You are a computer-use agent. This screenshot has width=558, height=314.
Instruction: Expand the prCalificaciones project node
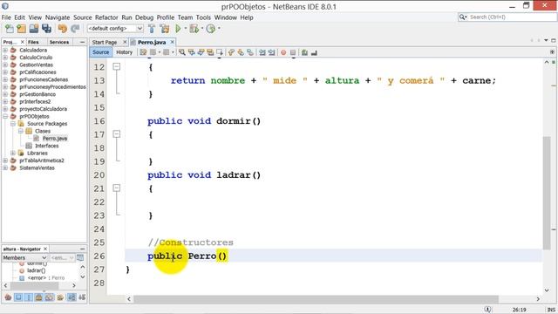tap(5, 72)
